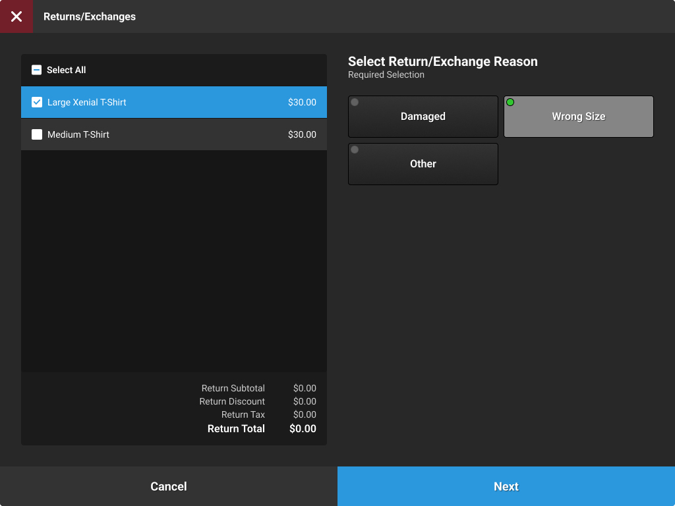Uncheck the Large Xenial T-Shirt item
Screen dimensions: 675x506
pos(36,102)
